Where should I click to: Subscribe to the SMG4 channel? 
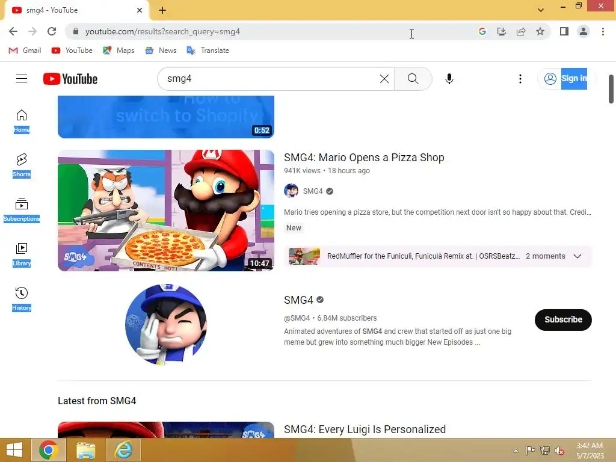[563, 320]
